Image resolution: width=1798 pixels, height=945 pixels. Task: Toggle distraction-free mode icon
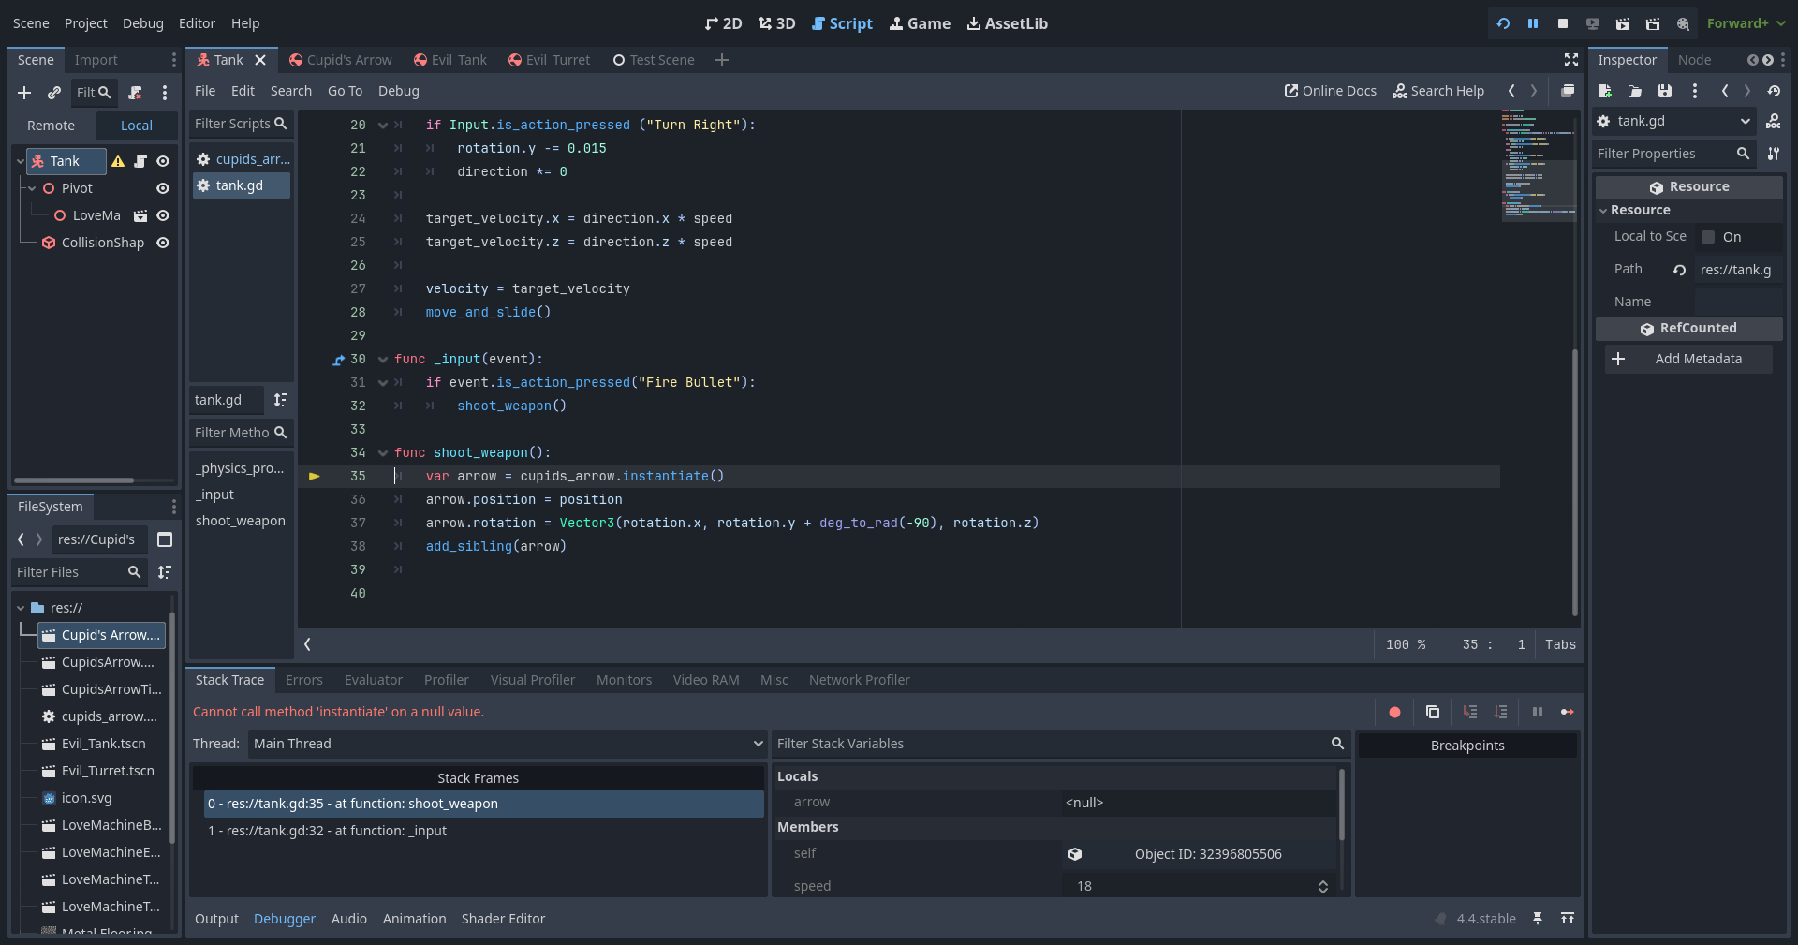pyautogui.click(x=1570, y=60)
